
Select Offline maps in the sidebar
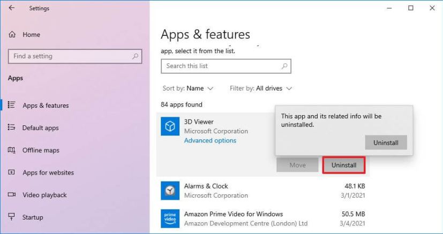[41, 150]
